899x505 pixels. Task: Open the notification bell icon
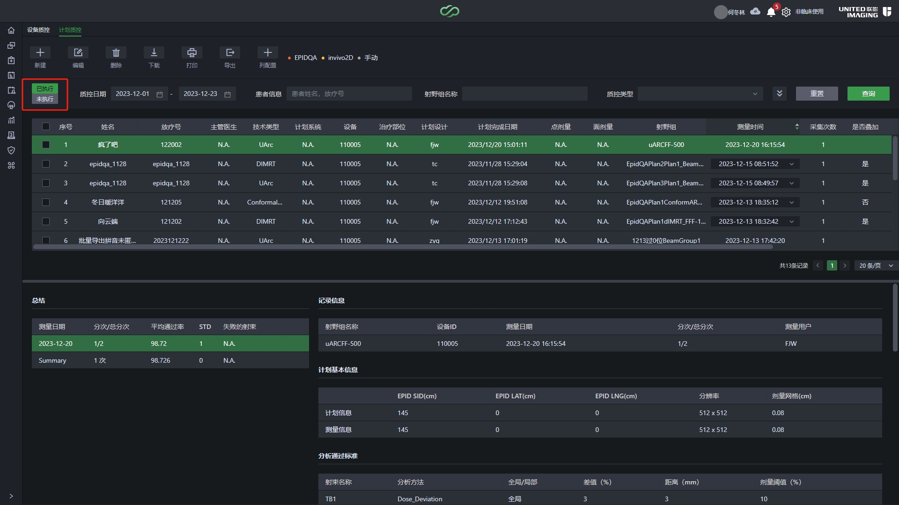coord(771,12)
